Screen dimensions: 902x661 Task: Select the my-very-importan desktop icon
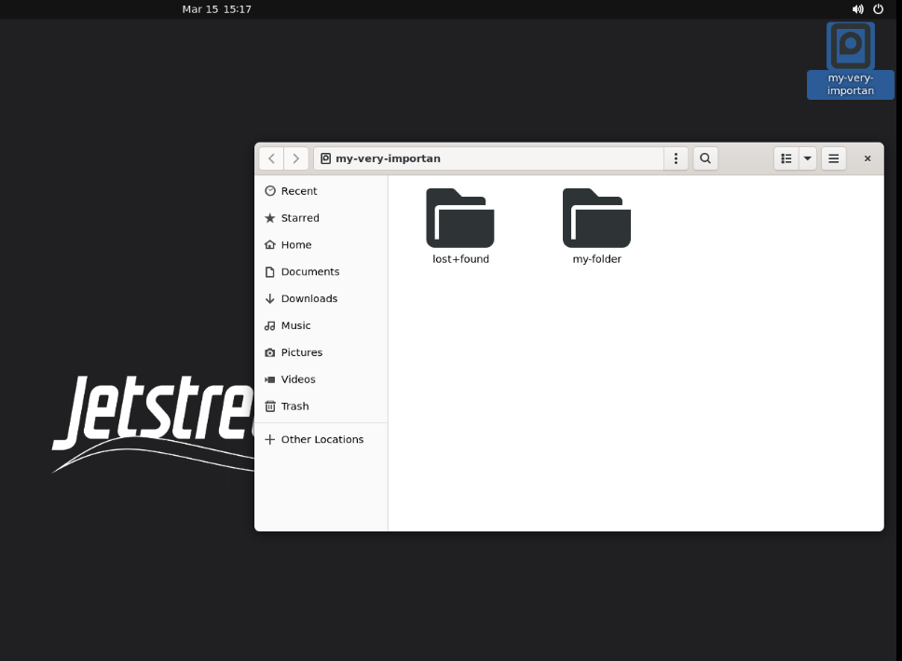(849, 61)
